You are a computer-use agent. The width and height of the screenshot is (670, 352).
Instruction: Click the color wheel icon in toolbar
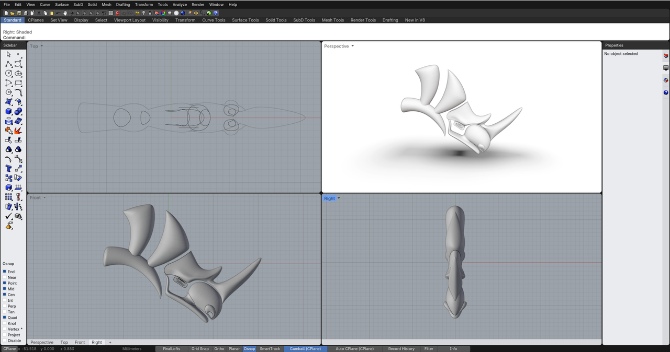click(x=163, y=13)
